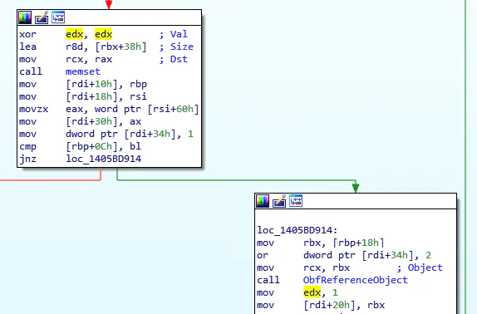
Task: Click the rbp register in "mov [rdi+10h], rbp"
Action: point(139,84)
